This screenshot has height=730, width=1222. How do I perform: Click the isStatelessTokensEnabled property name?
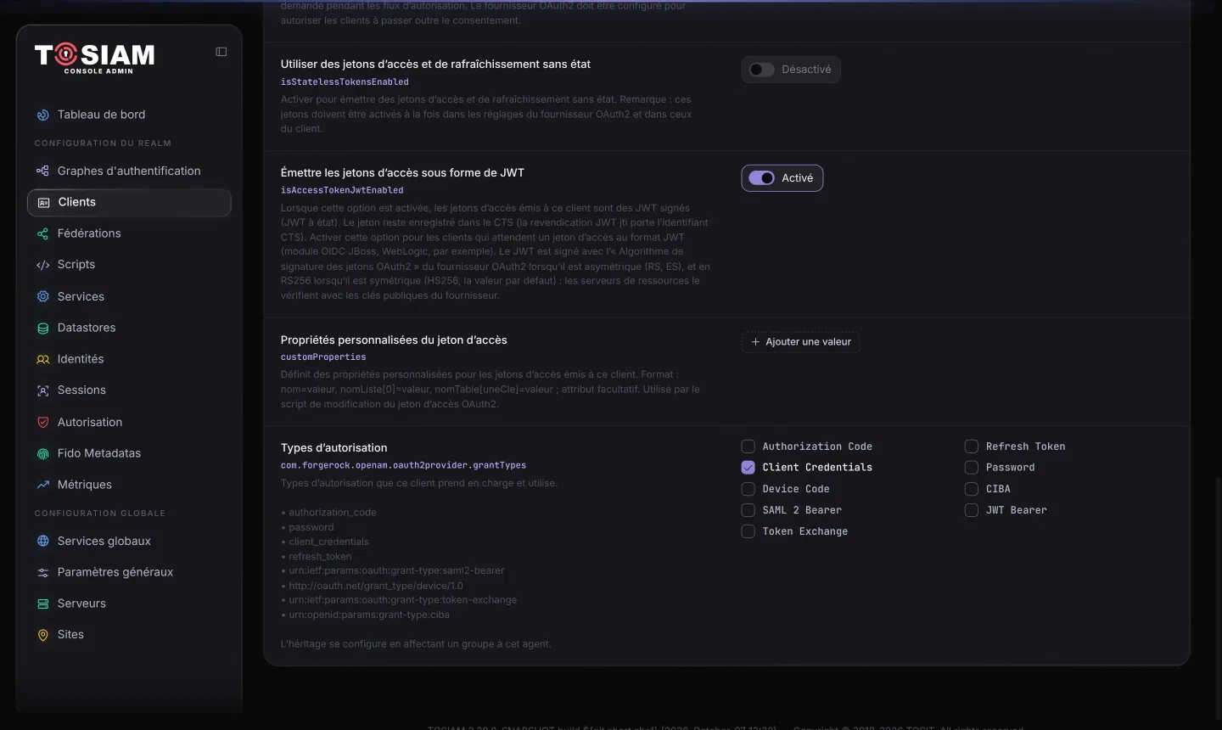coord(345,82)
